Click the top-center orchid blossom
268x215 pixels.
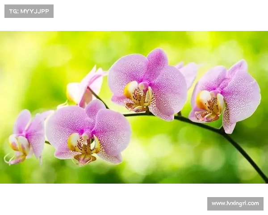147,85
